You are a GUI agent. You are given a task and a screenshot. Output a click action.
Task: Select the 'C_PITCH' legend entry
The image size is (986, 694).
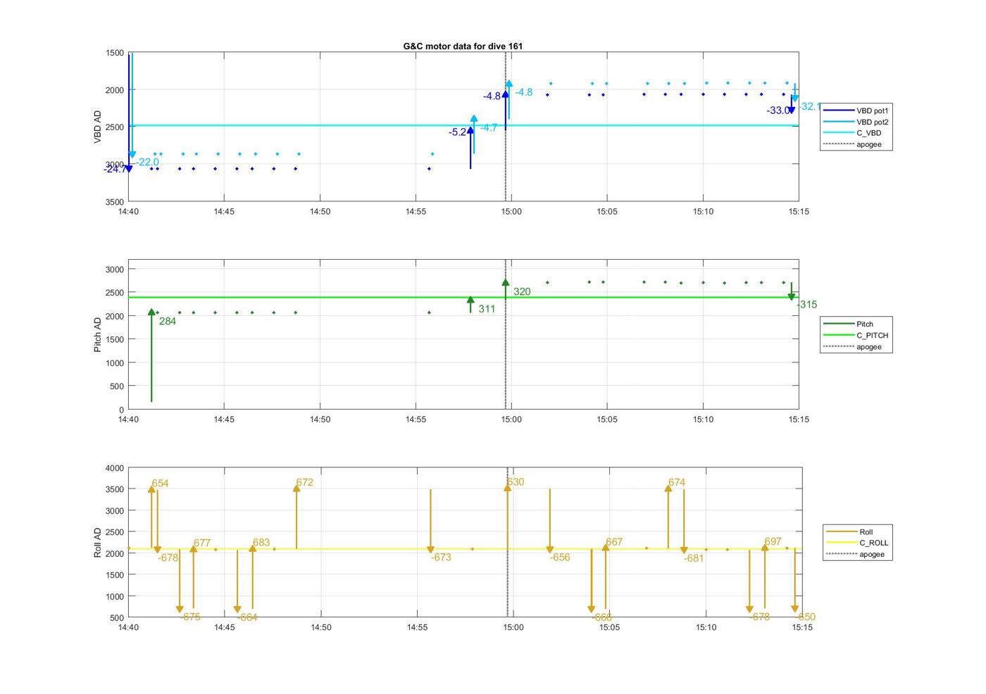coord(857,335)
